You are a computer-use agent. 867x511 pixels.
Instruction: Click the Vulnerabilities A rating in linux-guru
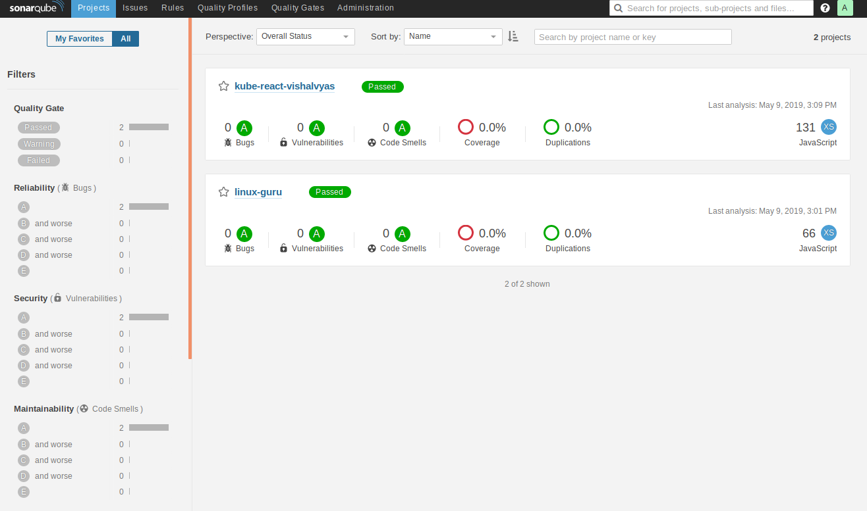pos(317,233)
